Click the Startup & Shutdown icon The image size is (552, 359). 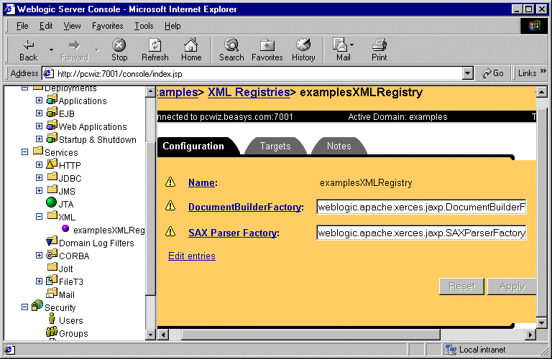click(52, 139)
